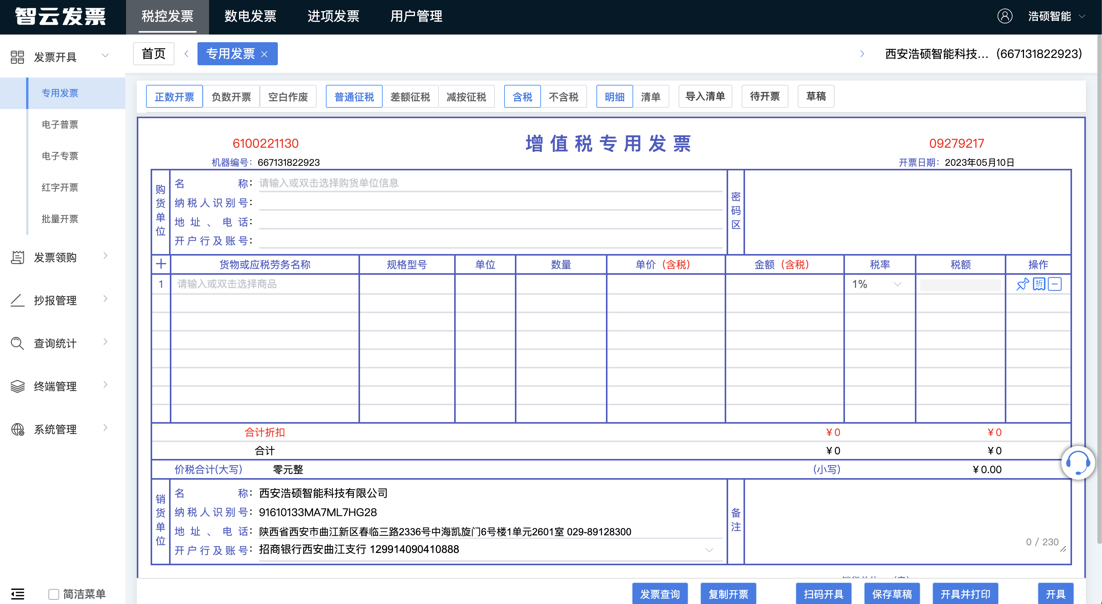Click the pin icon in row 1 operations

click(x=1022, y=284)
